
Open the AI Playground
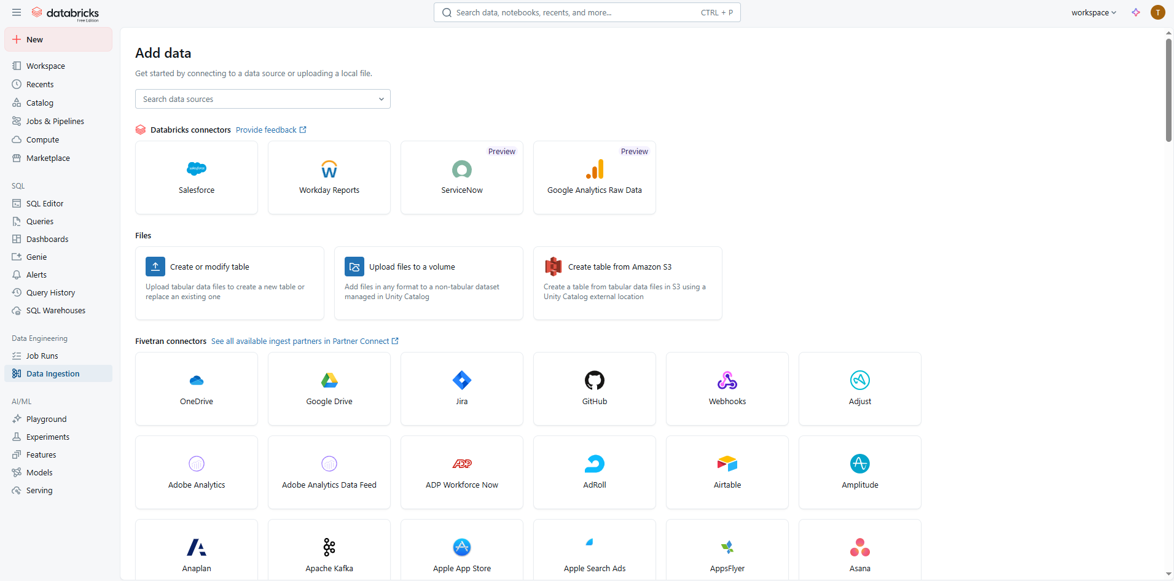pos(58,419)
